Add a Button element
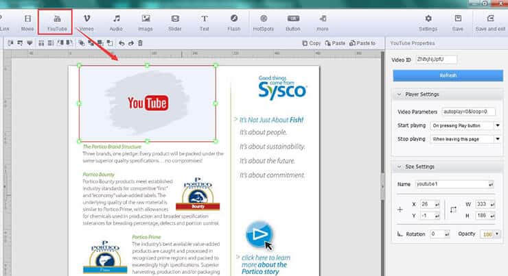508x276 pixels. (x=293, y=23)
